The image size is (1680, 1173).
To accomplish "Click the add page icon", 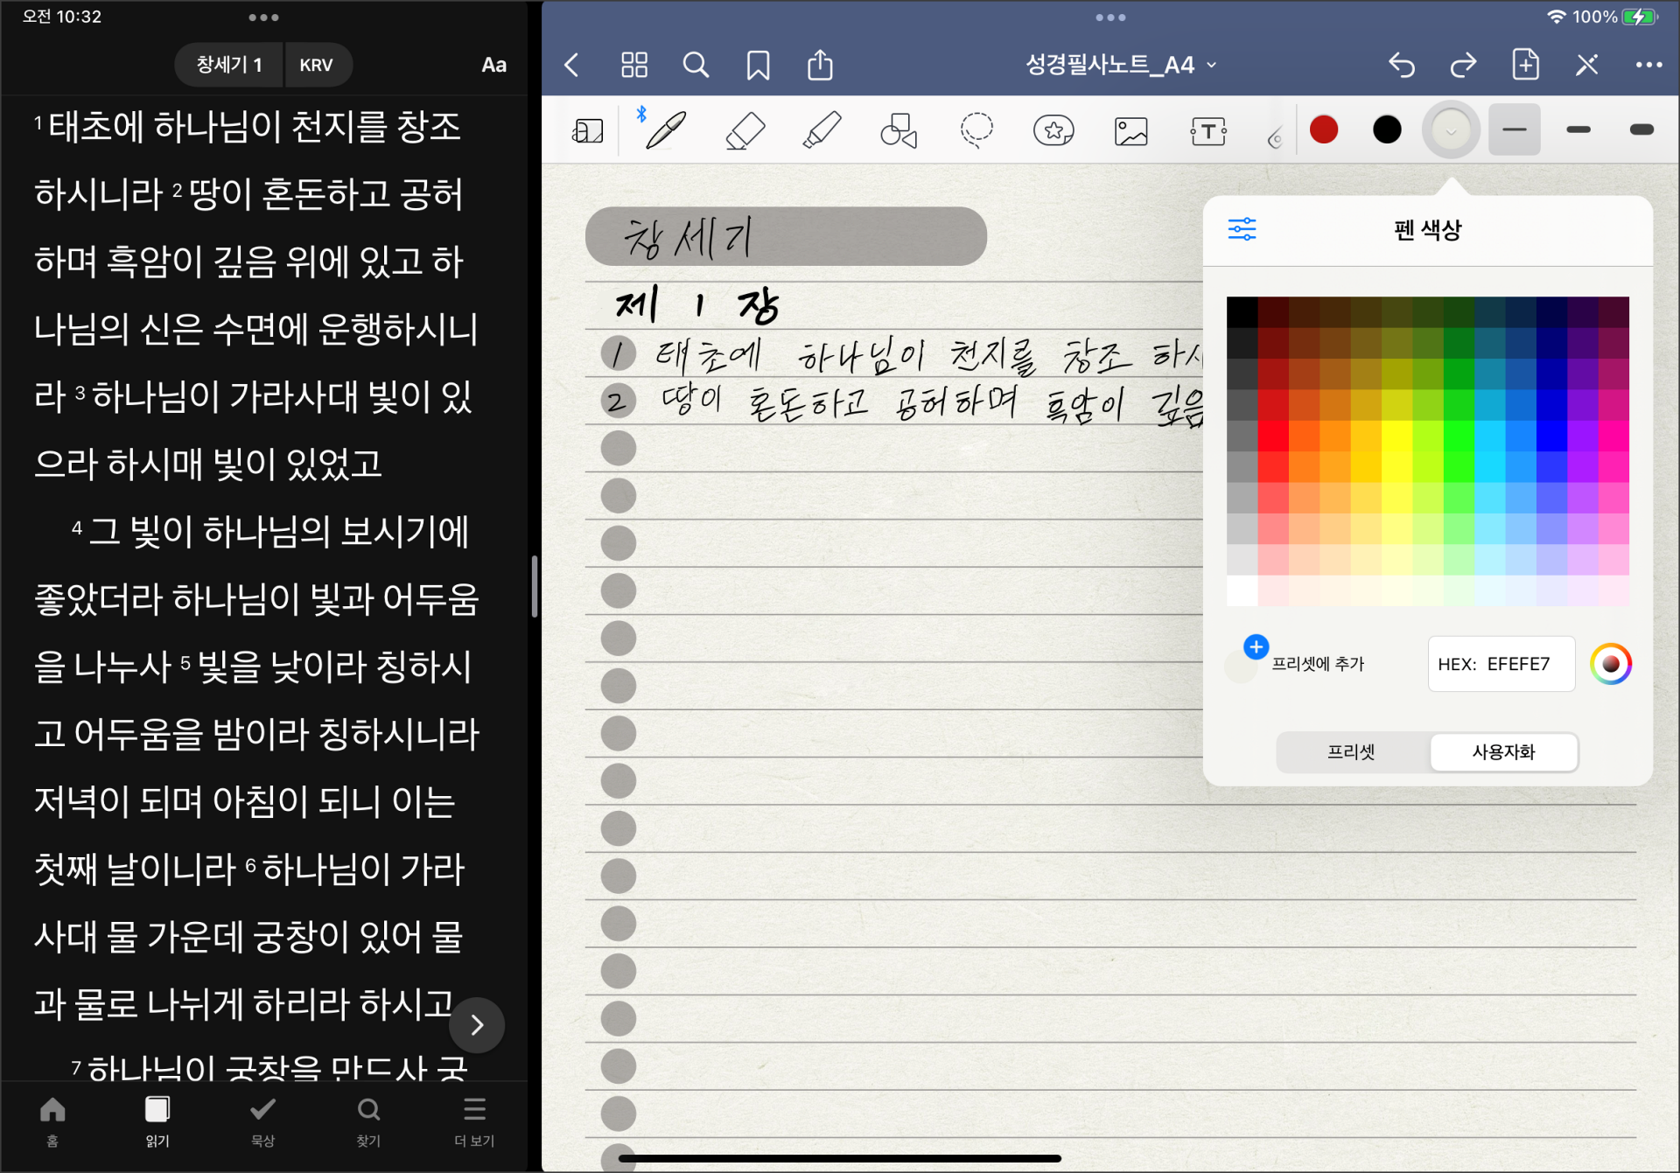I will [1525, 65].
